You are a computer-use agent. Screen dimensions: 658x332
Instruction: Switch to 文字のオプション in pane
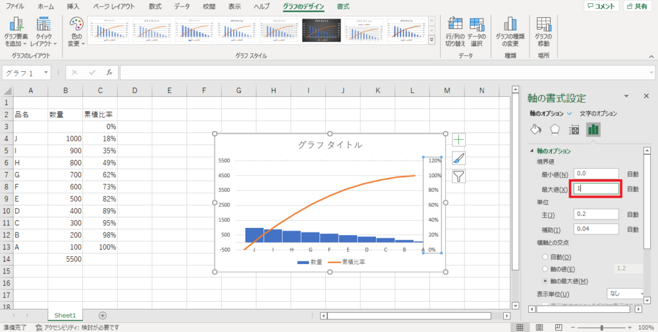point(598,114)
